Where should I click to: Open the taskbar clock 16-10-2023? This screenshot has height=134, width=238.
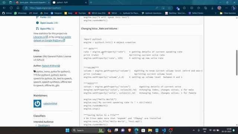[226, 130]
